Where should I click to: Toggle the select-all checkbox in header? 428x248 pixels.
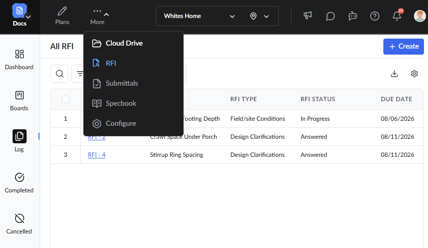[x=66, y=99]
